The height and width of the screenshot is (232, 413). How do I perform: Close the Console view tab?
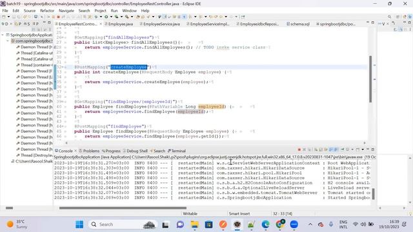tap(76, 151)
